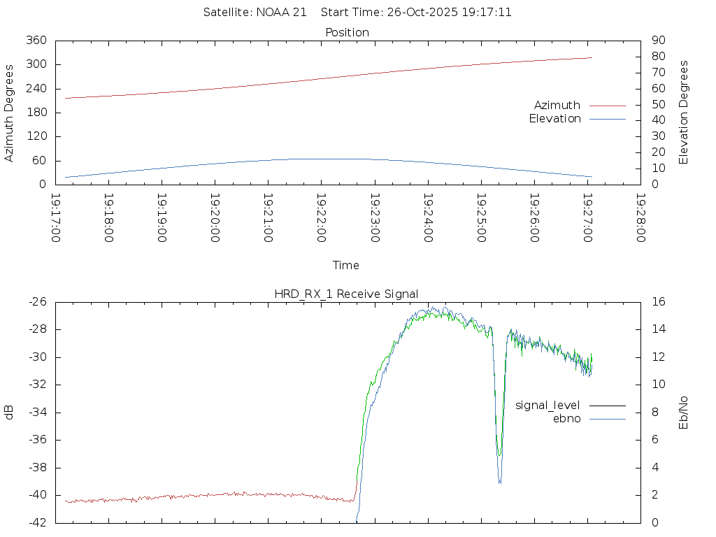Image resolution: width=716 pixels, height=537 pixels.
Task: Click the dB axis label
Action: tap(9, 412)
